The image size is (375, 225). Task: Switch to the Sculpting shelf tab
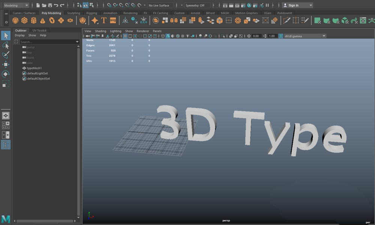click(73, 13)
